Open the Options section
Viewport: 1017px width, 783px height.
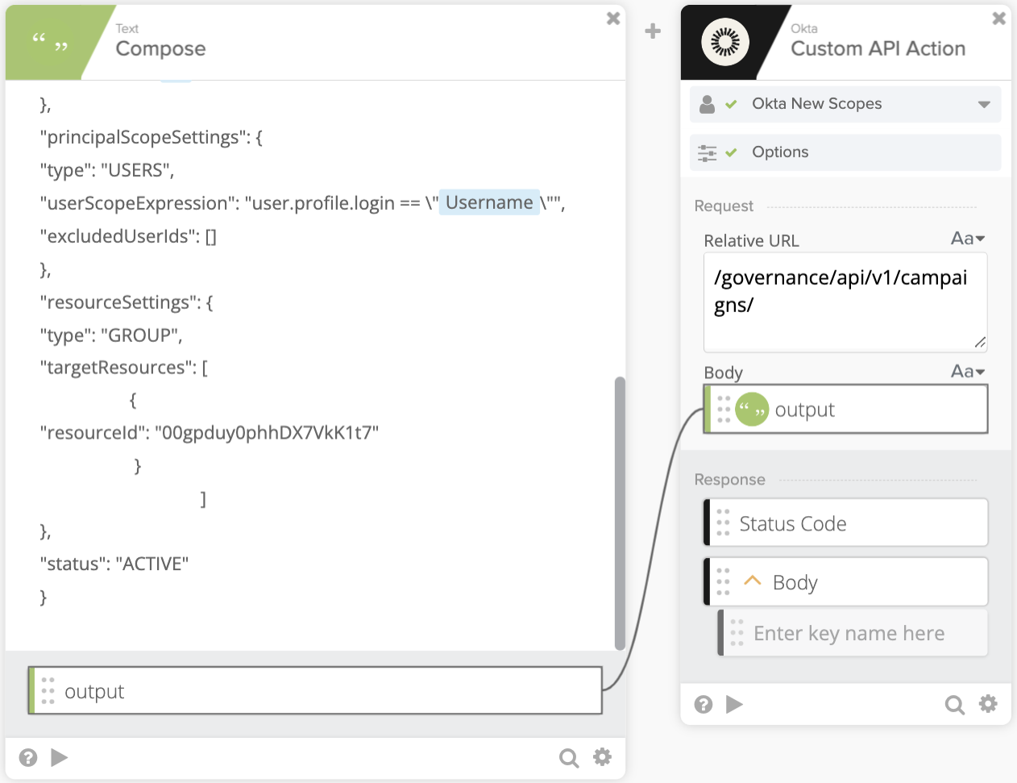tap(779, 152)
